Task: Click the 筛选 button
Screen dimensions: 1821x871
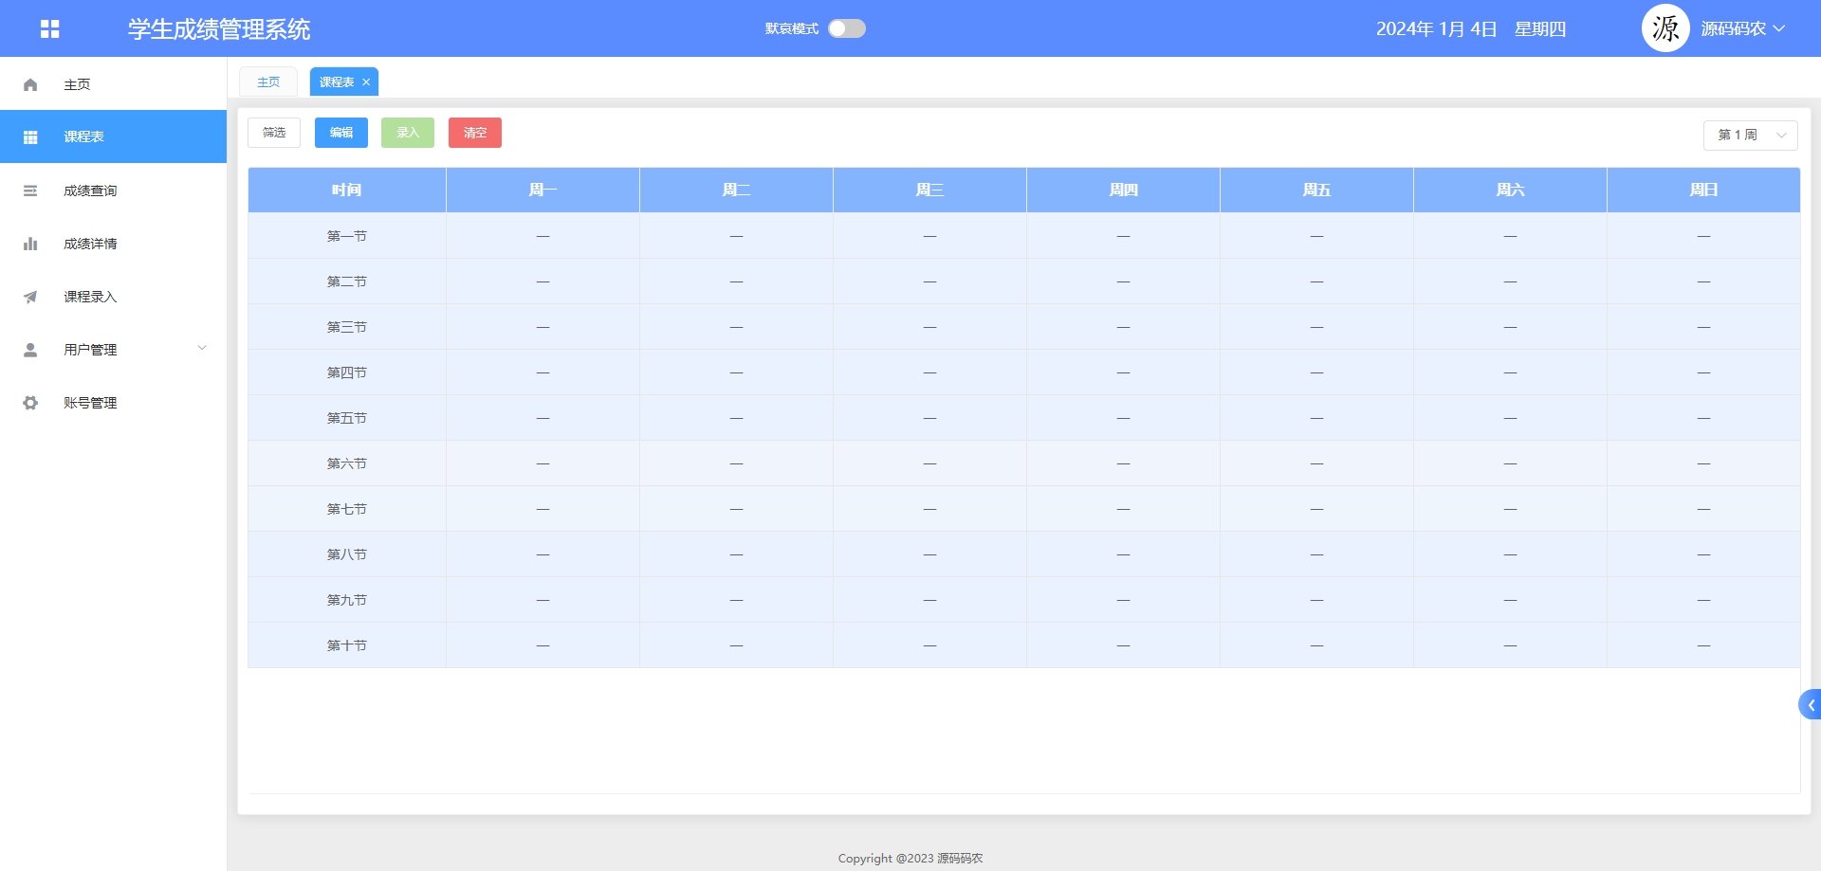Action: pyautogui.click(x=274, y=133)
